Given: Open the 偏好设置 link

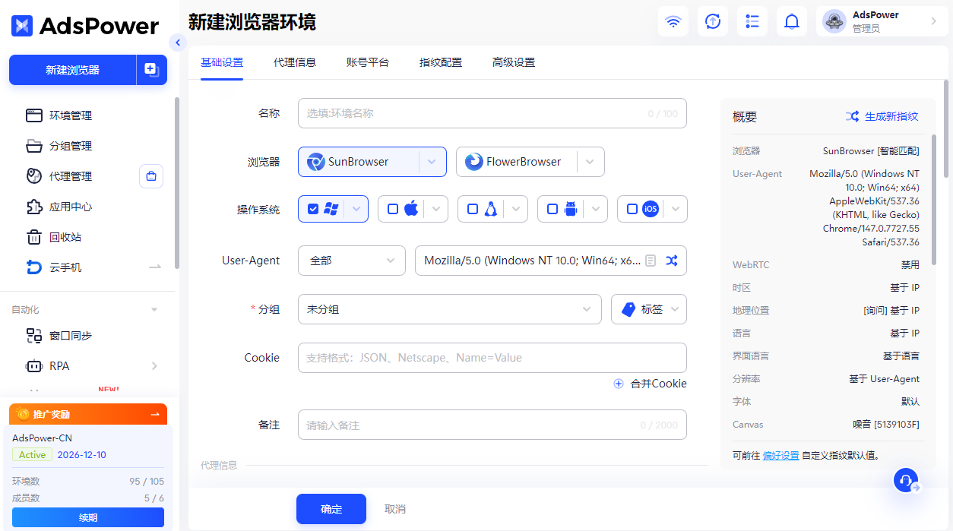Looking at the screenshot, I should coord(781,456).
